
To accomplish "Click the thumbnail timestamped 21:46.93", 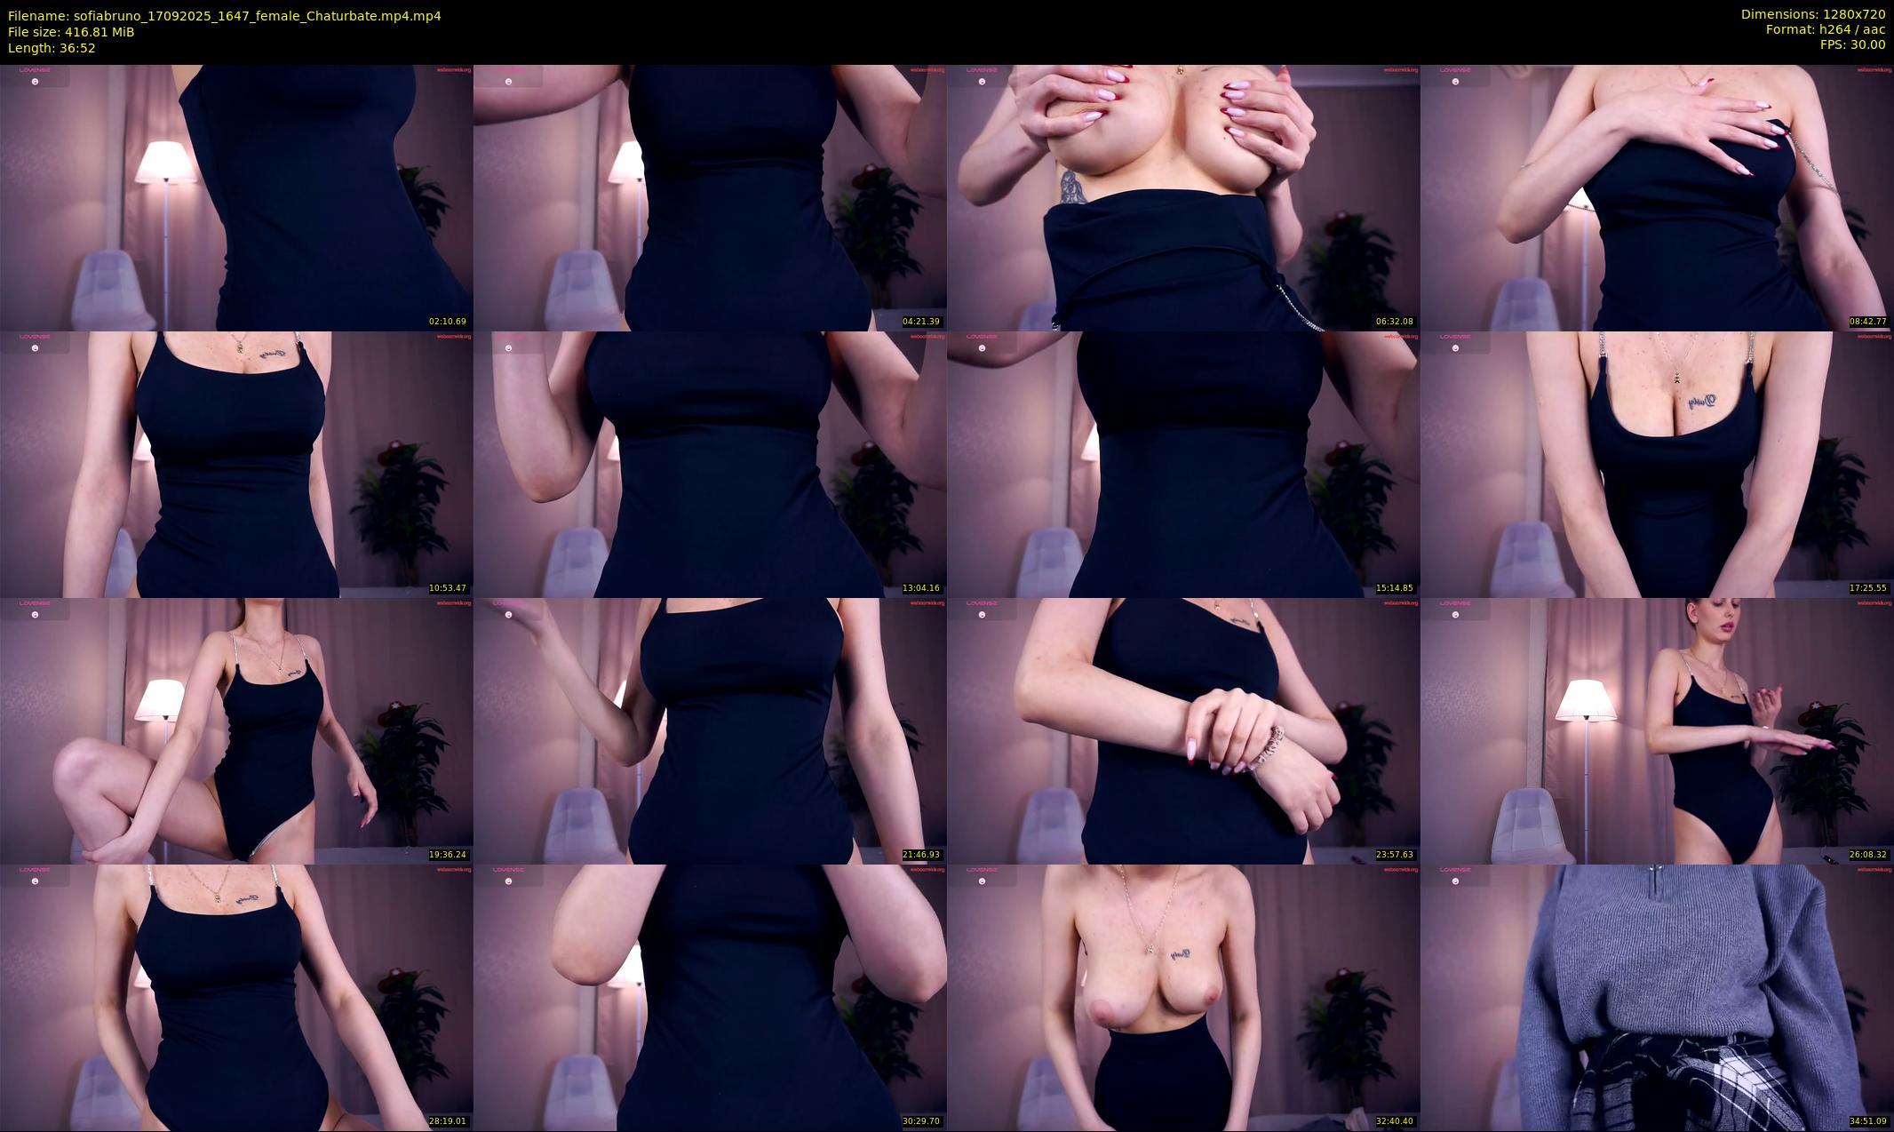I will click(710, 730).
